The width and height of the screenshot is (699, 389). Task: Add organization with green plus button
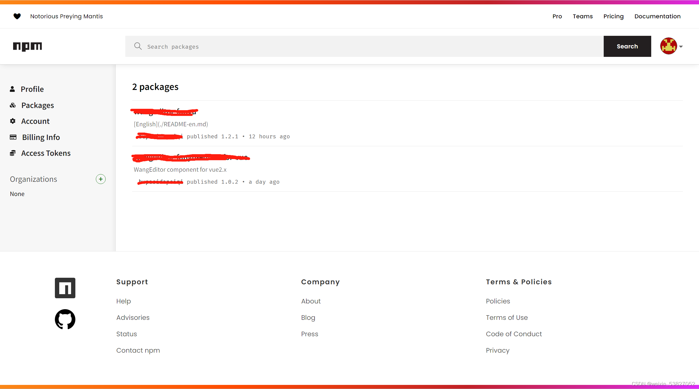coord(101,179)
